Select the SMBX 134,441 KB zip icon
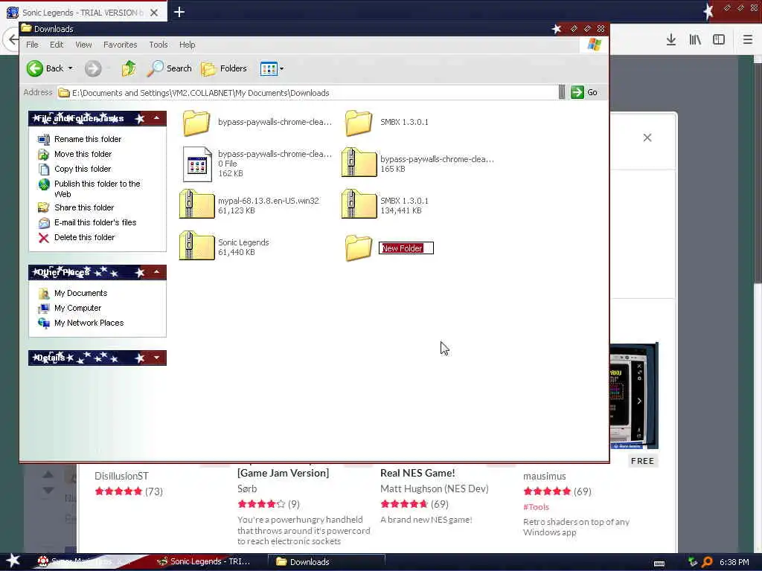The height and width of the screenshot is (571, 762). [x=359, y=204]
